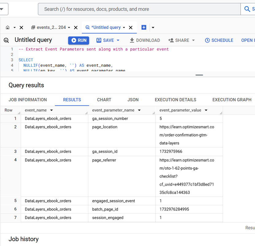Switch to the JOB INFORMATION tab

tap(28, 100)
